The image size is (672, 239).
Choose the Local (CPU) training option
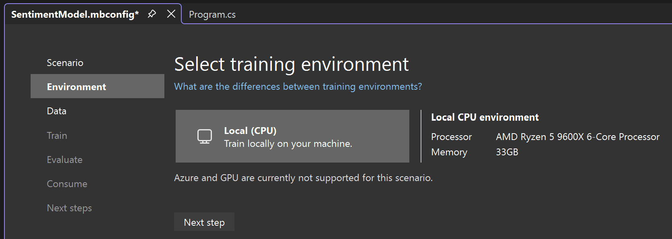tap(292, 136)
